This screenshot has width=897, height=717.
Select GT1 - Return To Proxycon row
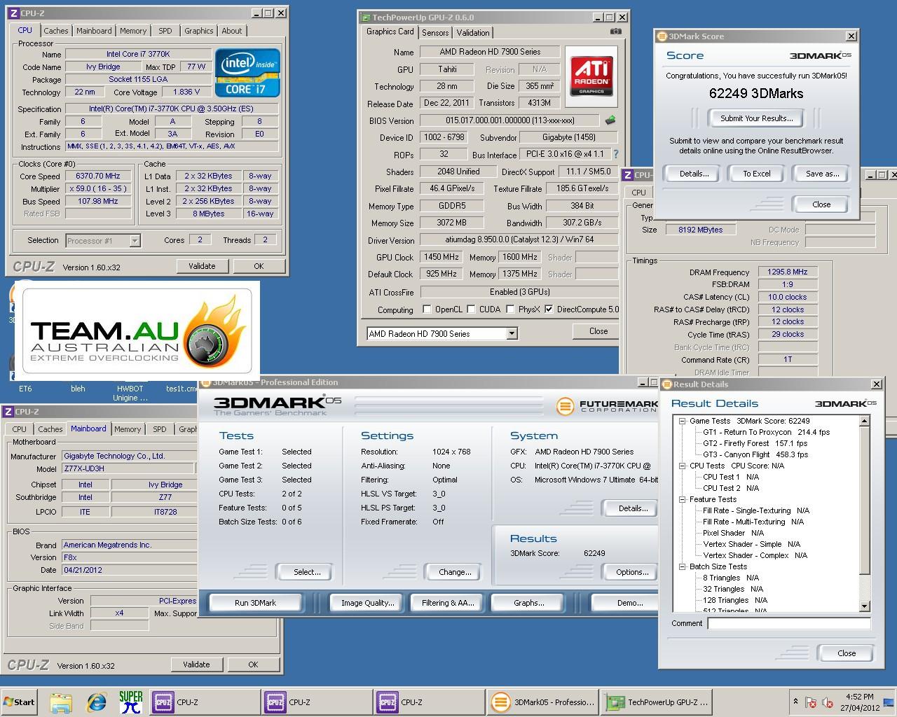[x=767, y=432]
